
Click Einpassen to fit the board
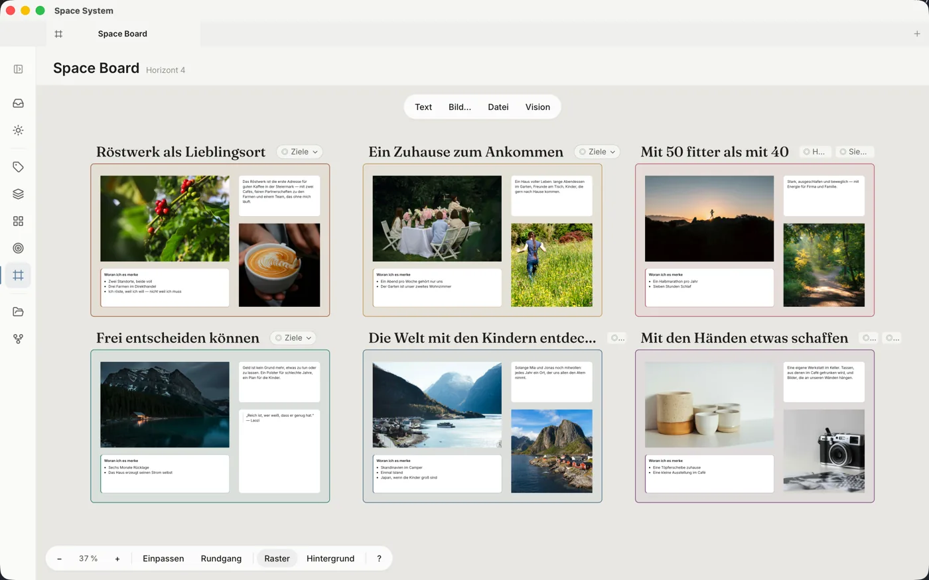tap(163, 559)
